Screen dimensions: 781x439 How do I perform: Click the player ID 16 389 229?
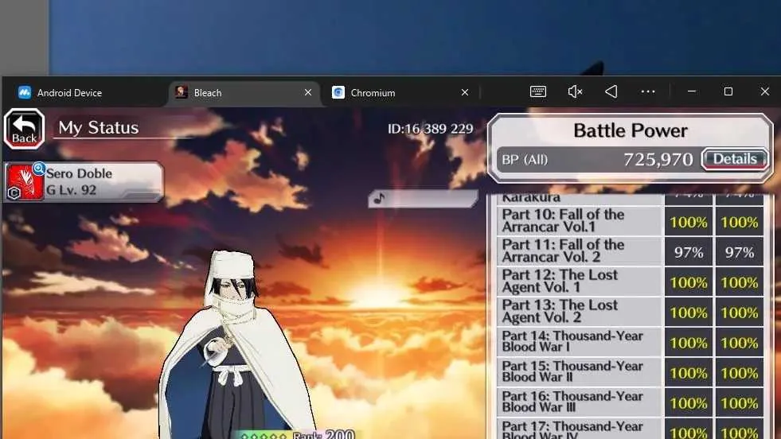[431, 129]
